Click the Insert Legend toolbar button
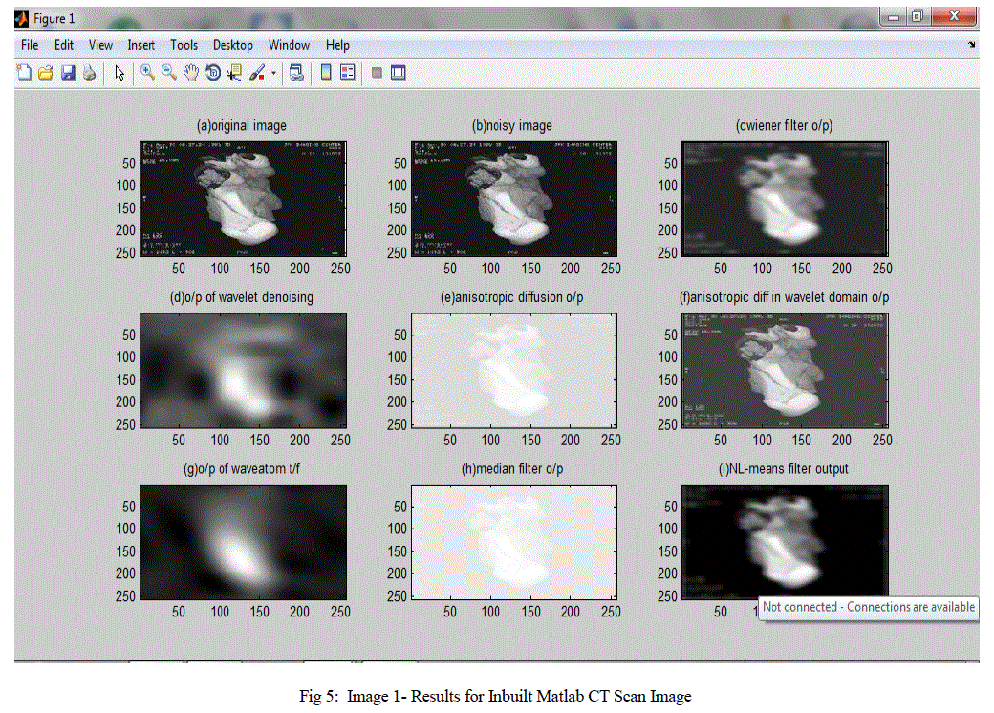 click(x=347, y=73)
